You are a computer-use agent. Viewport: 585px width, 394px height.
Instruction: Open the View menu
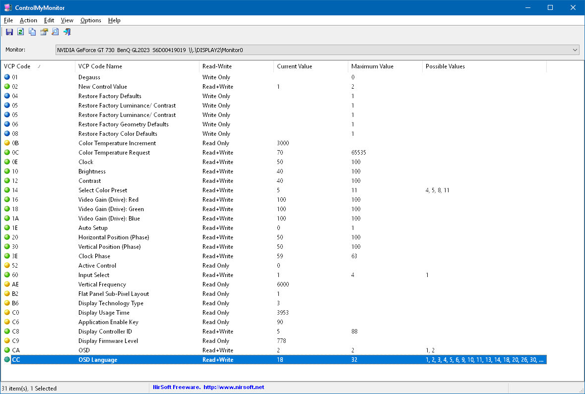click(x=67, y=20)
